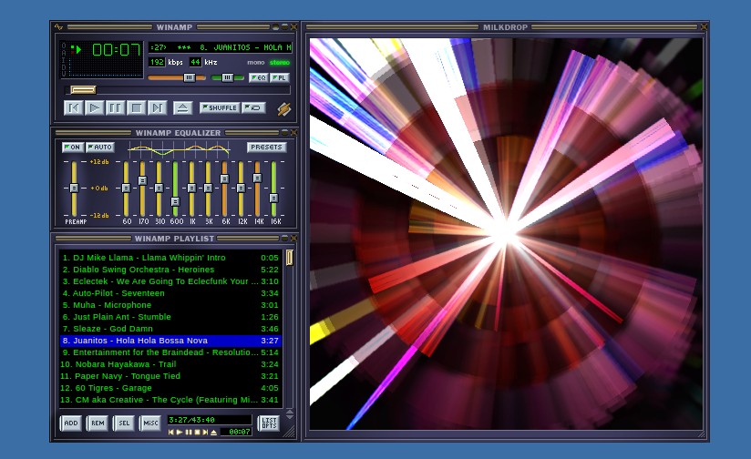Select track 1 DJ Mike Llama
The width and height of the screenshot is (751, 459).
pos(170,258)
